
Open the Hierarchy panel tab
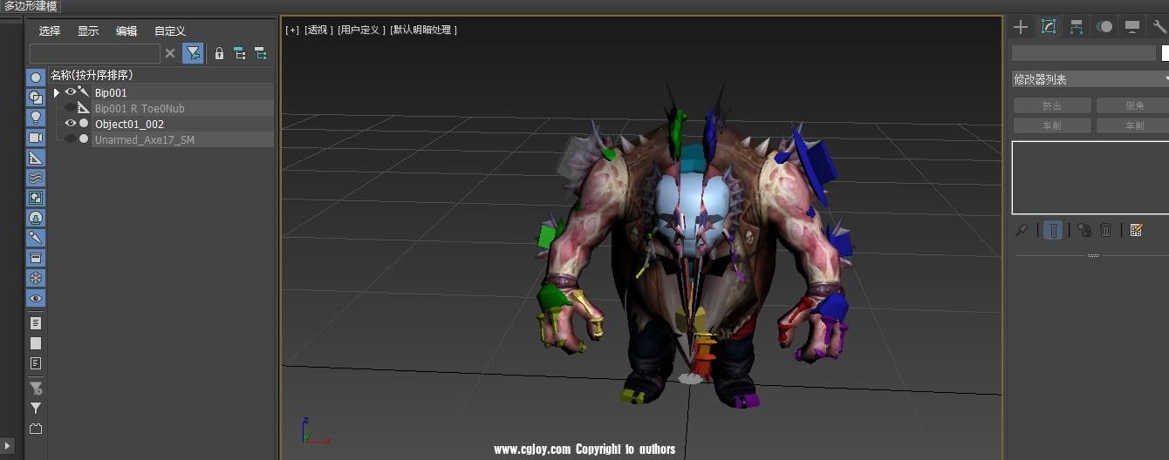pyautogui.click(x=1077, y=27)
